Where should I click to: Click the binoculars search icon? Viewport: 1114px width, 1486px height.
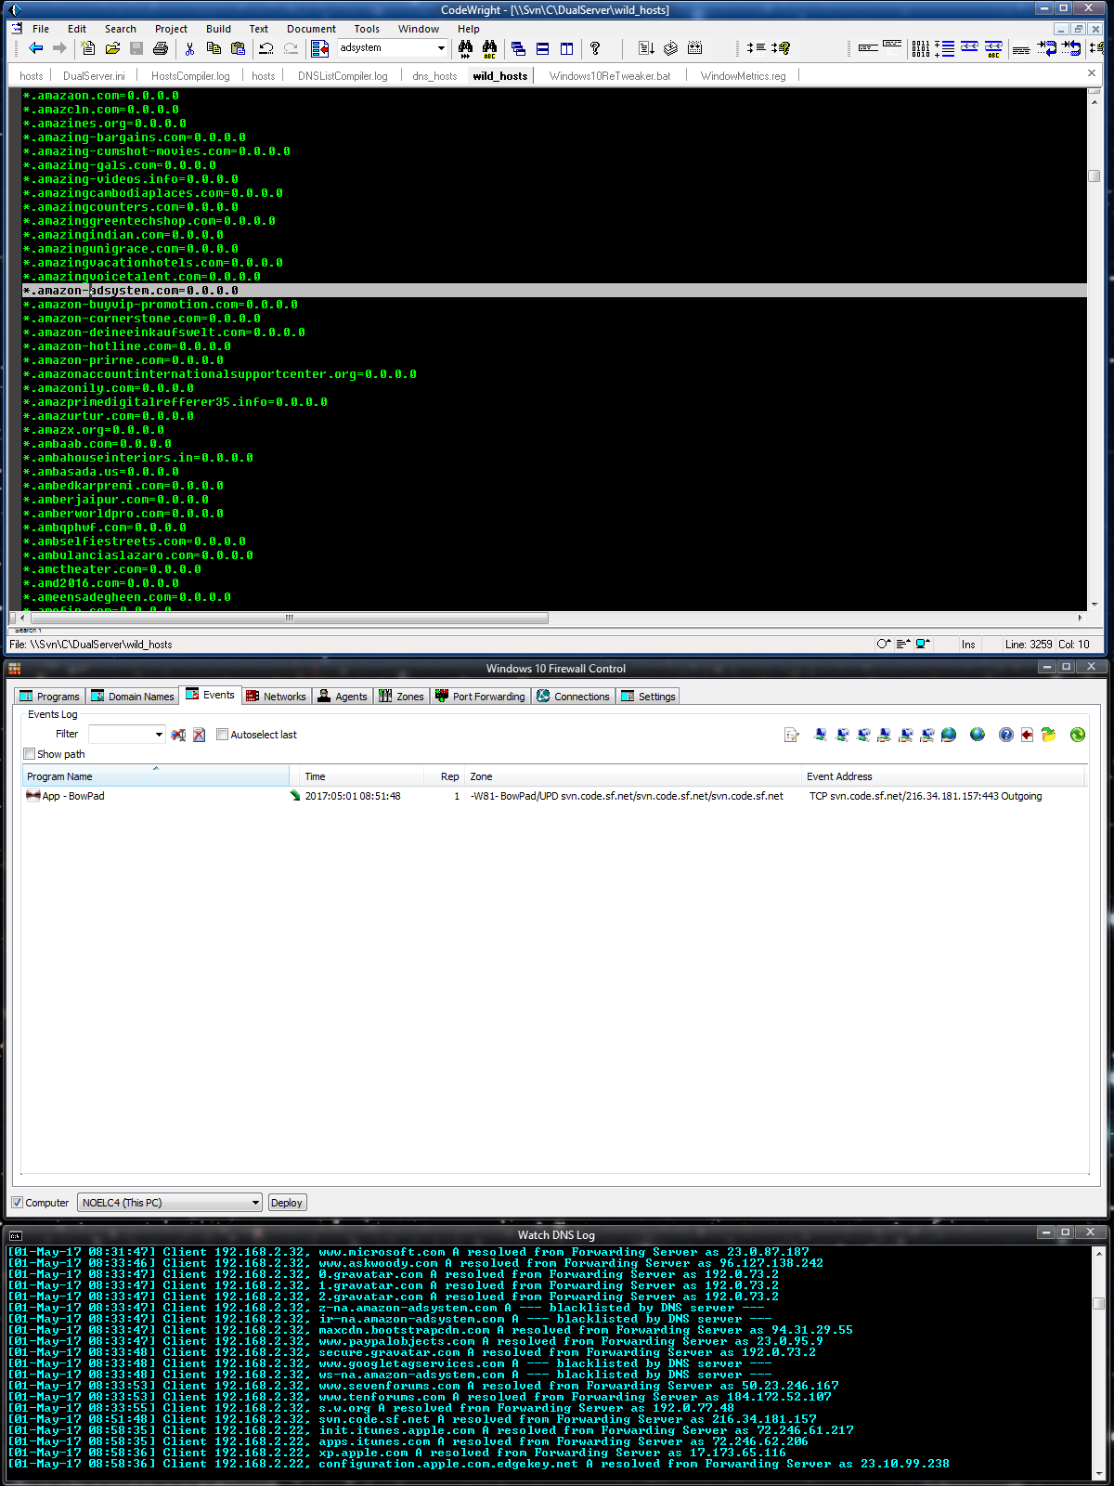(x=465, y=48)
